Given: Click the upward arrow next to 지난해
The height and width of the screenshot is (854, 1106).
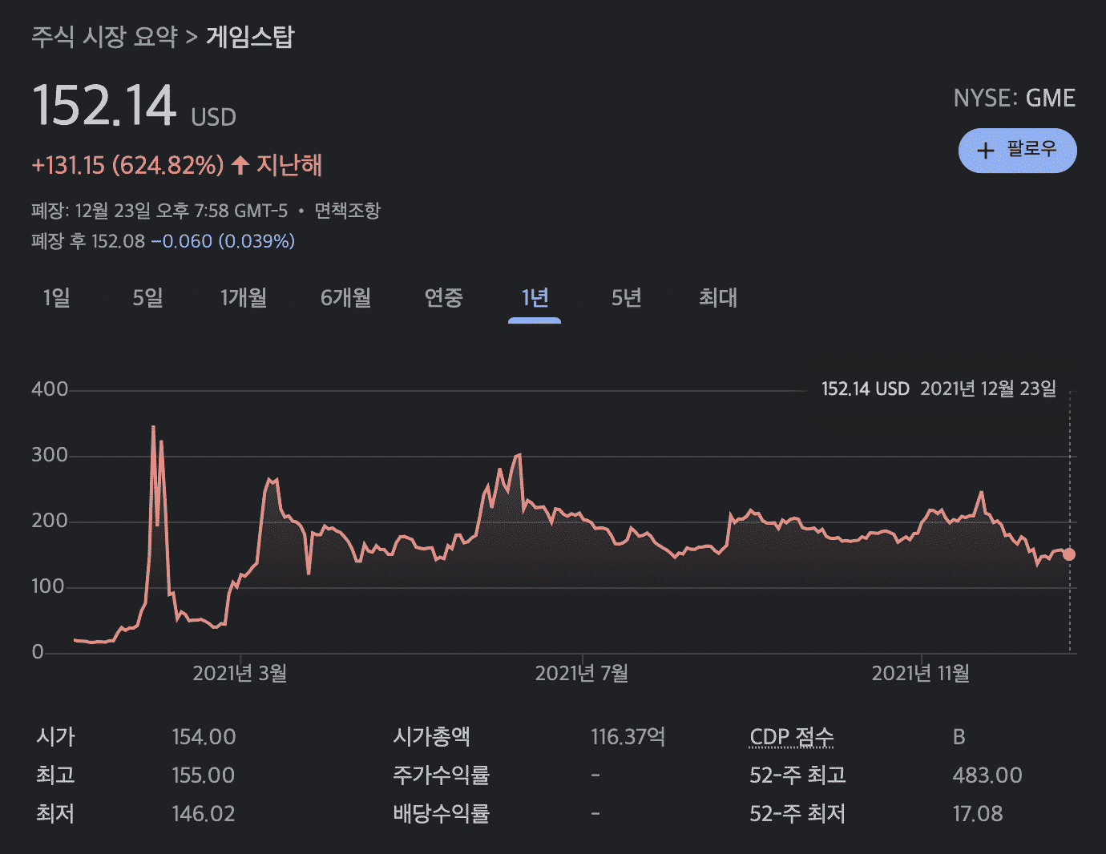Looking at the screenshot, I should pyautogui.click(x=240, y=165).
